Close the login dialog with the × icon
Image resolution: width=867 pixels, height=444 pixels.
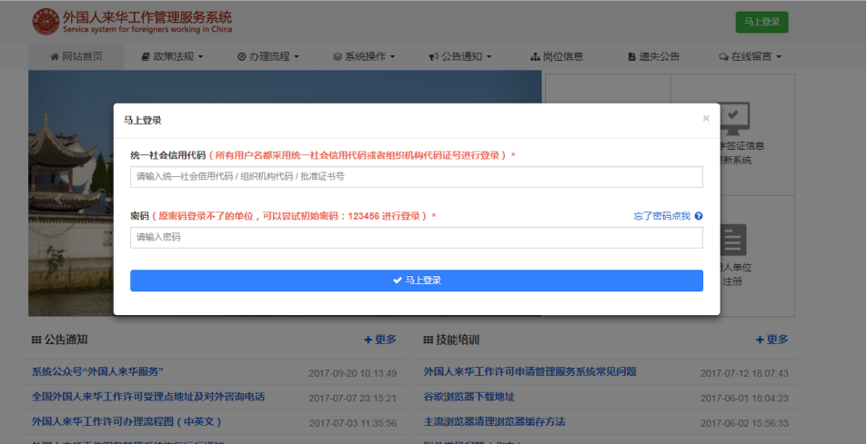(x=705, y=118)
